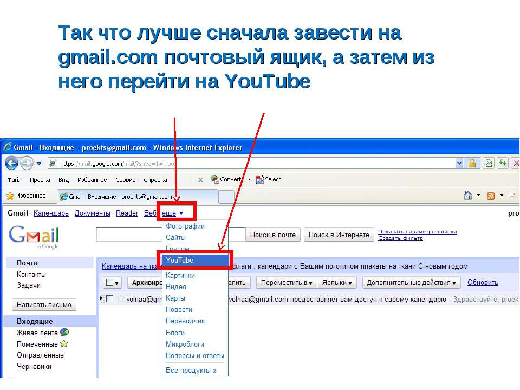Open the Convert dropdown arrow
This screenshot has height=390, width=520.
pyautogui.click(x=249, y=179)
